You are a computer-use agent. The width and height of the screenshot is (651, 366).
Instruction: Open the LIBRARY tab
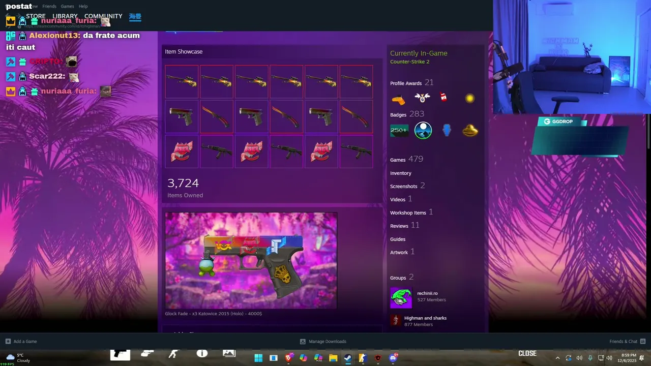tap(65, 16)
